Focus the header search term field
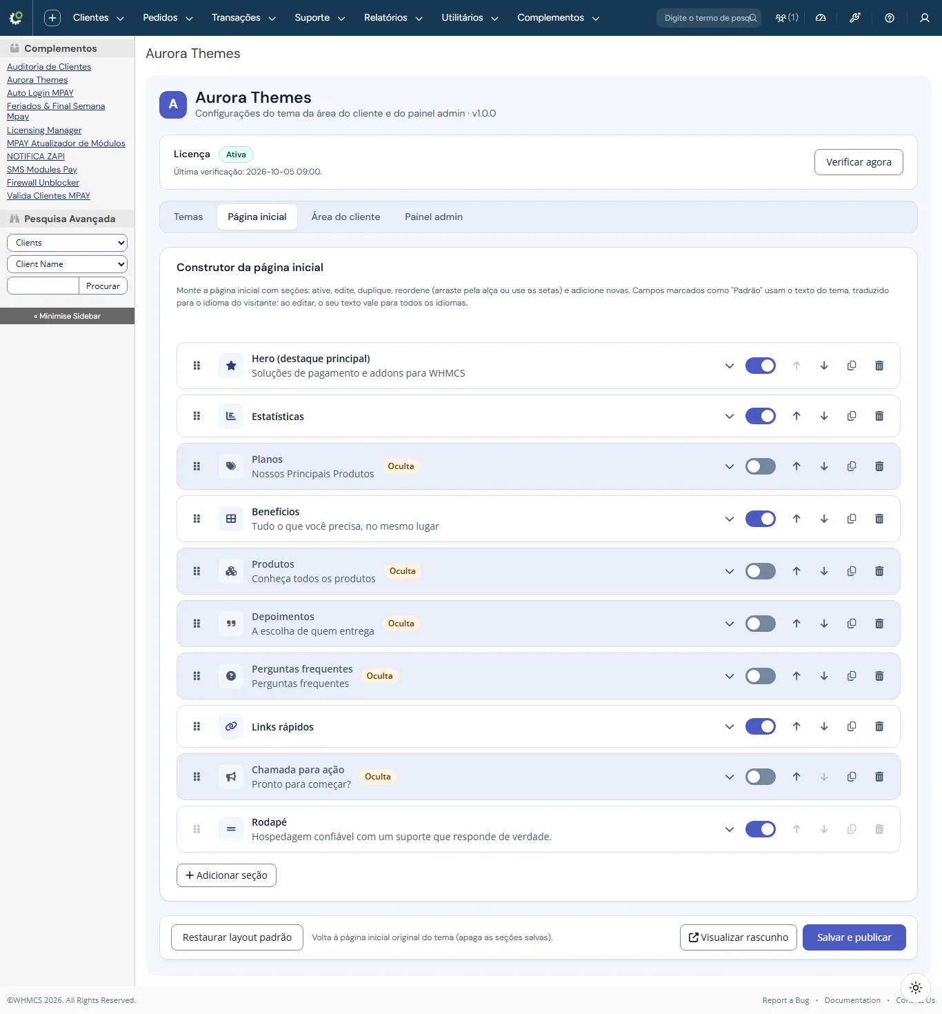This screenshot has height=1014, width=942. coord(709,18)
